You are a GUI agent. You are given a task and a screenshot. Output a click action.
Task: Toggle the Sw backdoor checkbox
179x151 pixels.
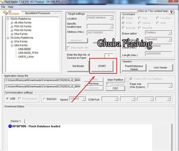pos(19,99)
